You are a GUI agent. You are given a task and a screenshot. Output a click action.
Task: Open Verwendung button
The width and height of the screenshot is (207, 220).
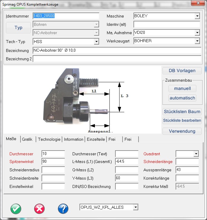[x=182, y=131]
